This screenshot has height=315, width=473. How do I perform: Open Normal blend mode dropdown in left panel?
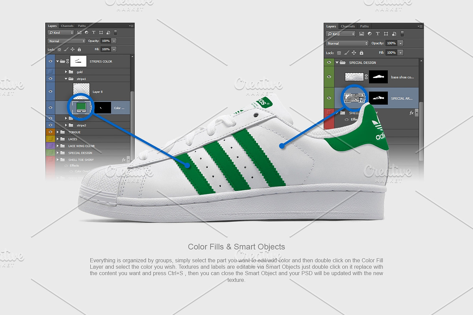[67, 41]
